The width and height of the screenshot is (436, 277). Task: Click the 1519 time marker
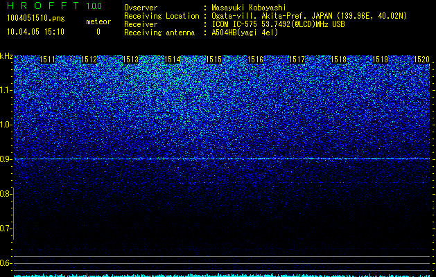click(x=380, y=60)
